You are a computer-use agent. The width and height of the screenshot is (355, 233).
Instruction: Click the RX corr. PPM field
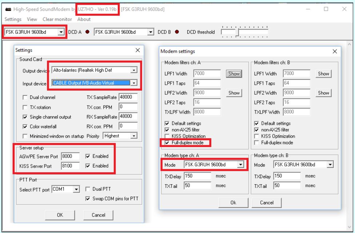pos(128,126)
